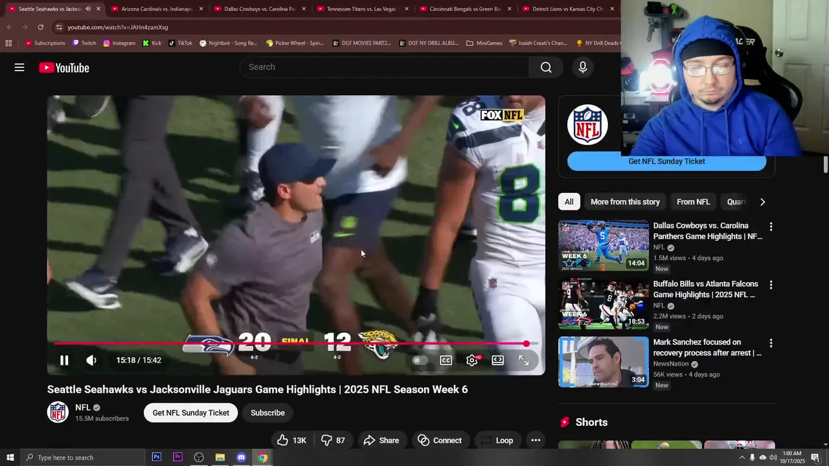Open TikTok bookmark

click(181, 43)
